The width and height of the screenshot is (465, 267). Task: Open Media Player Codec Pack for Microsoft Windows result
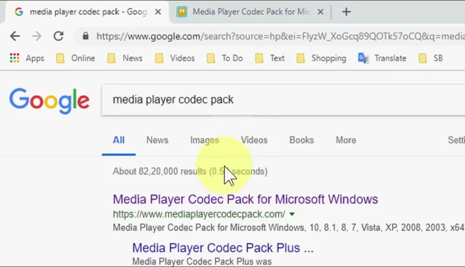(x=245, y=199)
